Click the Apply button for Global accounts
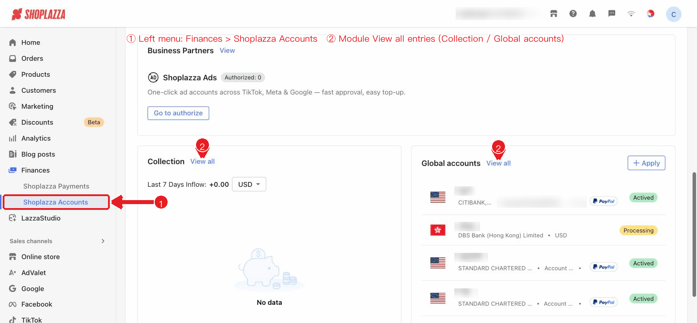The width and height of the screenshot is (697, 323). [646, 163]
